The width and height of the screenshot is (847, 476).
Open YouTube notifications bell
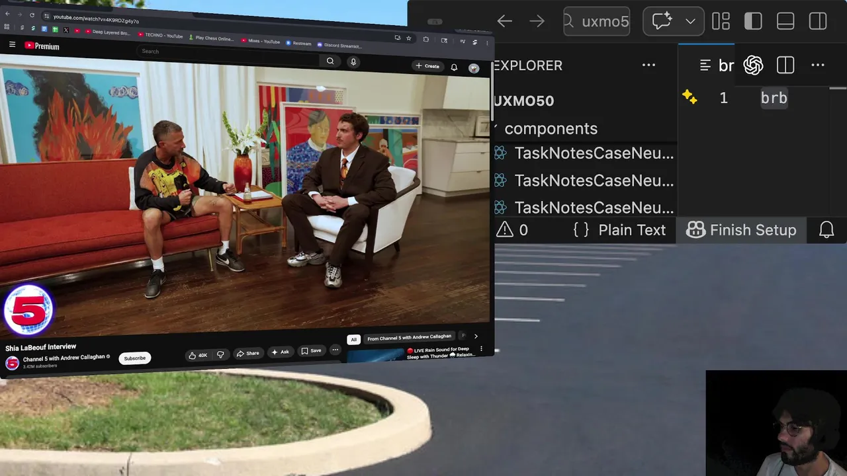(x=454, y=67)
